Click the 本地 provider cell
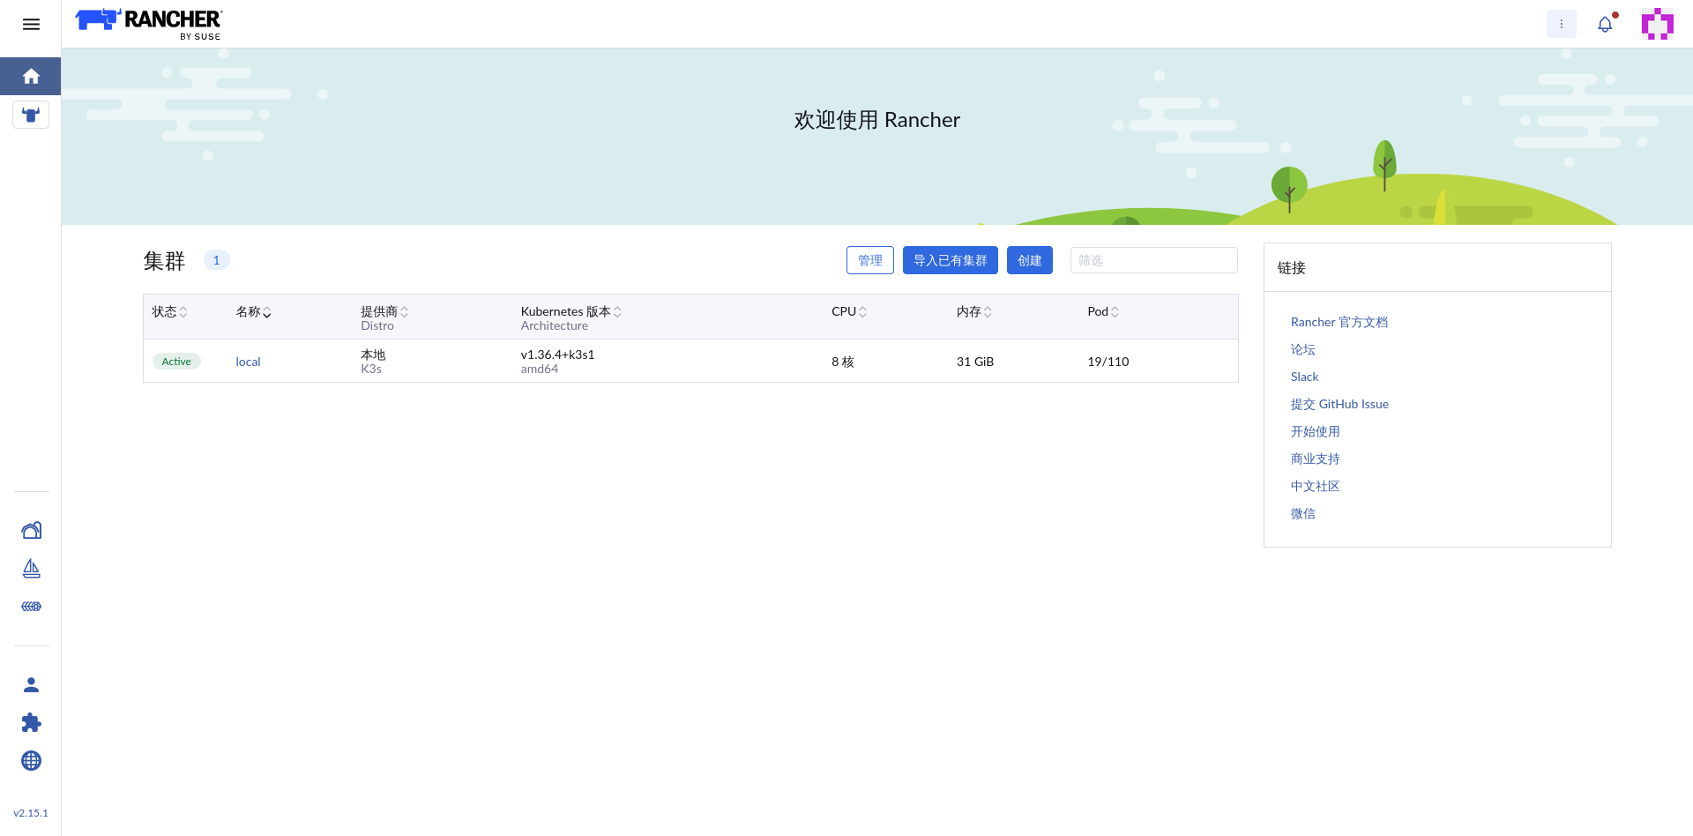This screenshot has width=1693, height=836. (373, 355)
